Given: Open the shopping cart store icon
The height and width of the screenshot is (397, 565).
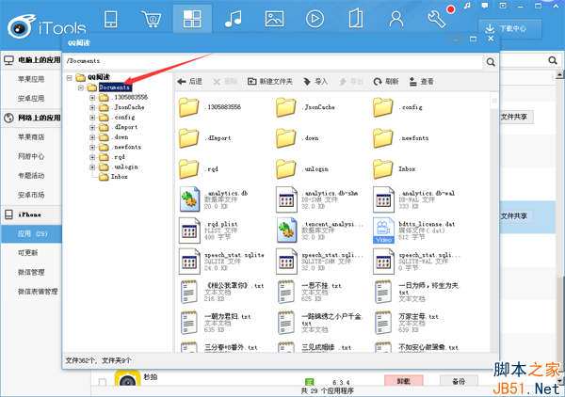Looking at the screenshot, I should click(151, 19).
